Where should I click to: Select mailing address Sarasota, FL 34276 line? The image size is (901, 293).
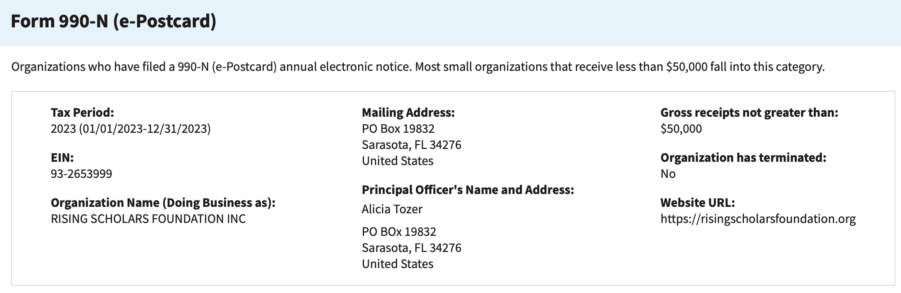coord(411,145)
